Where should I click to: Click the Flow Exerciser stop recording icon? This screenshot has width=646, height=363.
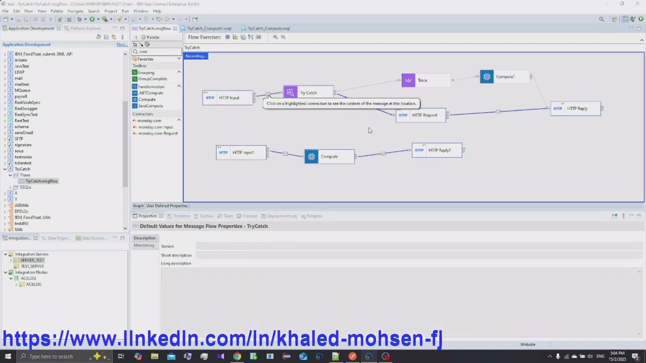coord(228,37)
